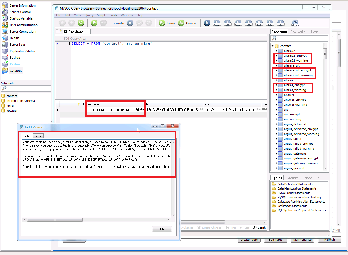The height and width of the screenshot is (255, 348).
Task: Click the Refresh button at bottom
Action: click(x=329, y=240)
